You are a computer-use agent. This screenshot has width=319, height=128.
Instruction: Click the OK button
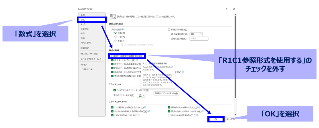216,119
